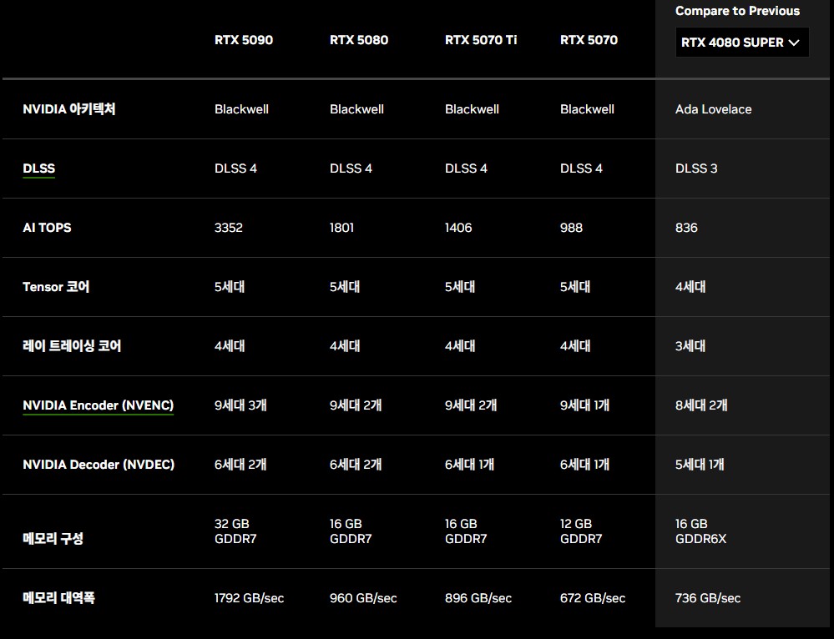The height and width of the screenshot is (639, 834).
Task: Click the 5세대 1개 decoder cell
Action: [x=700, y=465]
